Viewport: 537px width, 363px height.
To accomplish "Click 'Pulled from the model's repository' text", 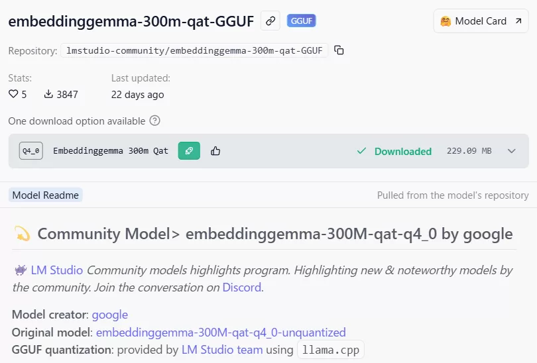I will coord(453,195).
